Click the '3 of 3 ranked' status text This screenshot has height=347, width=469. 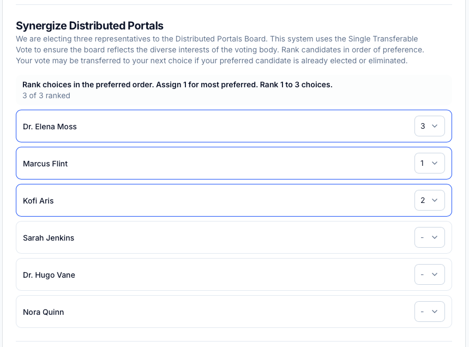pyautogui.click(x=46, y=95)
